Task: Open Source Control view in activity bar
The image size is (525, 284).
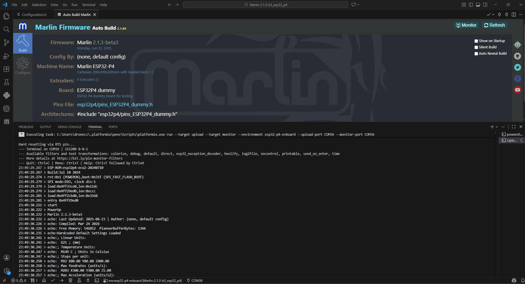Action: (7, 42)
